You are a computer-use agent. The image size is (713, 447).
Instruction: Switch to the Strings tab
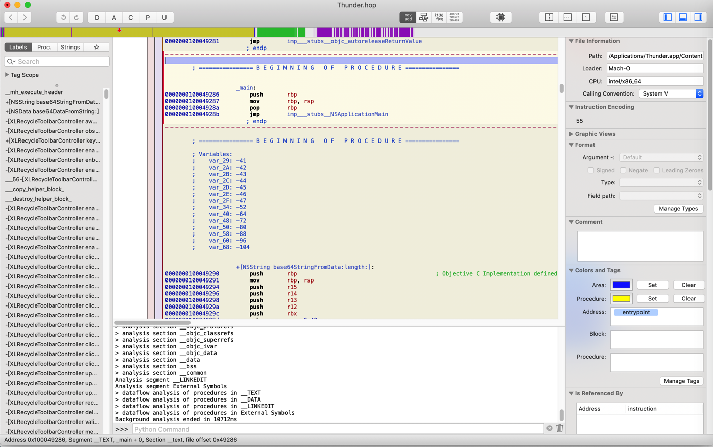70,47
